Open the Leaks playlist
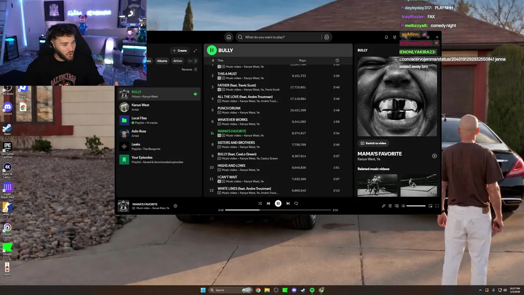This screenshot has height=295, width=524. [x=158, y=146]
